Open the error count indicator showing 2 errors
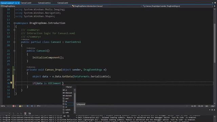The height and width of the screenshot is (122, 217). click(14, 106)
